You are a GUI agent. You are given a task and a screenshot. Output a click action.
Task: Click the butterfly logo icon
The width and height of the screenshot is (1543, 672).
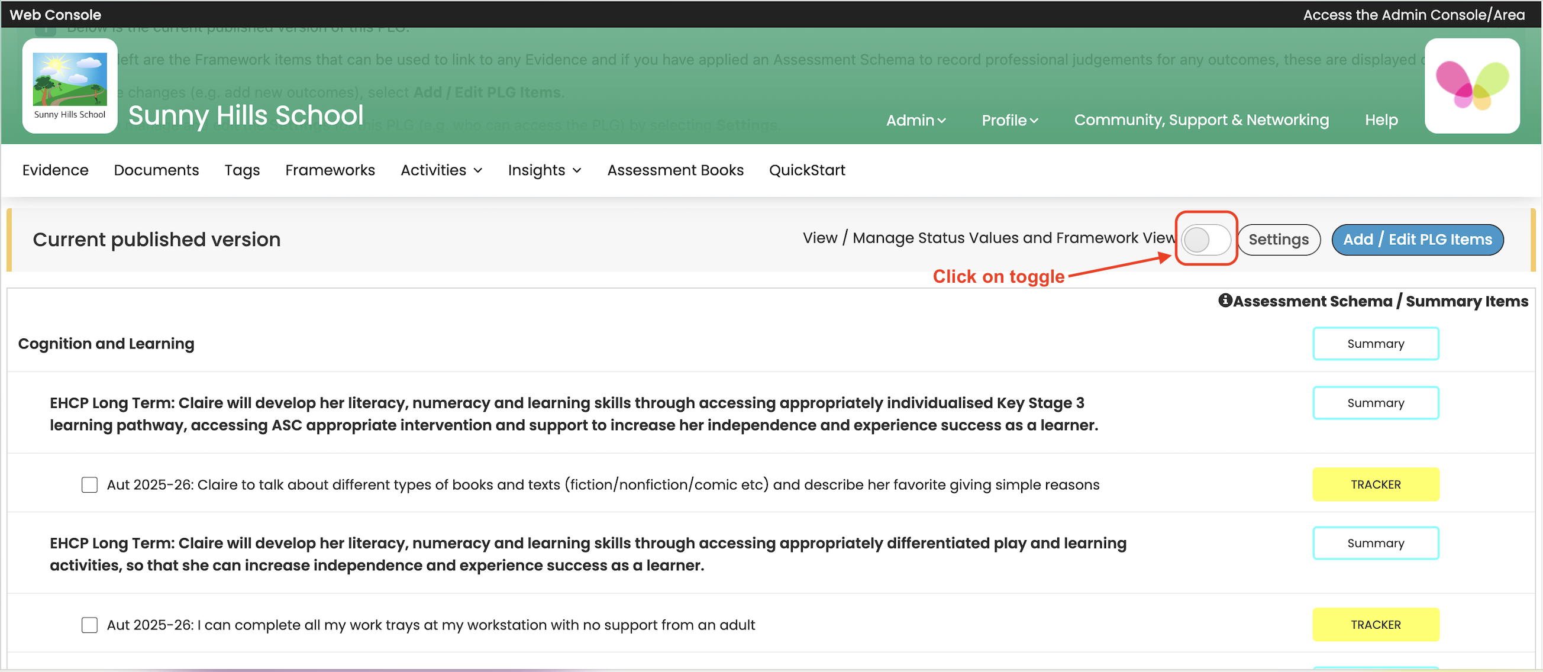[x=1471, y=86]
